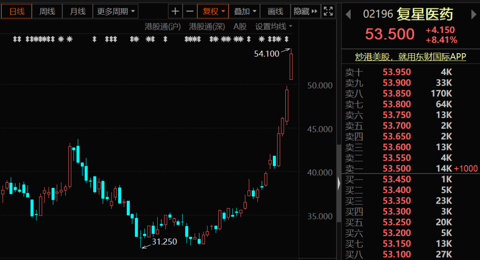This screenshot has width=480, height=260.
Task: Click the 54.100 high price marker
Action: point(266,54)
